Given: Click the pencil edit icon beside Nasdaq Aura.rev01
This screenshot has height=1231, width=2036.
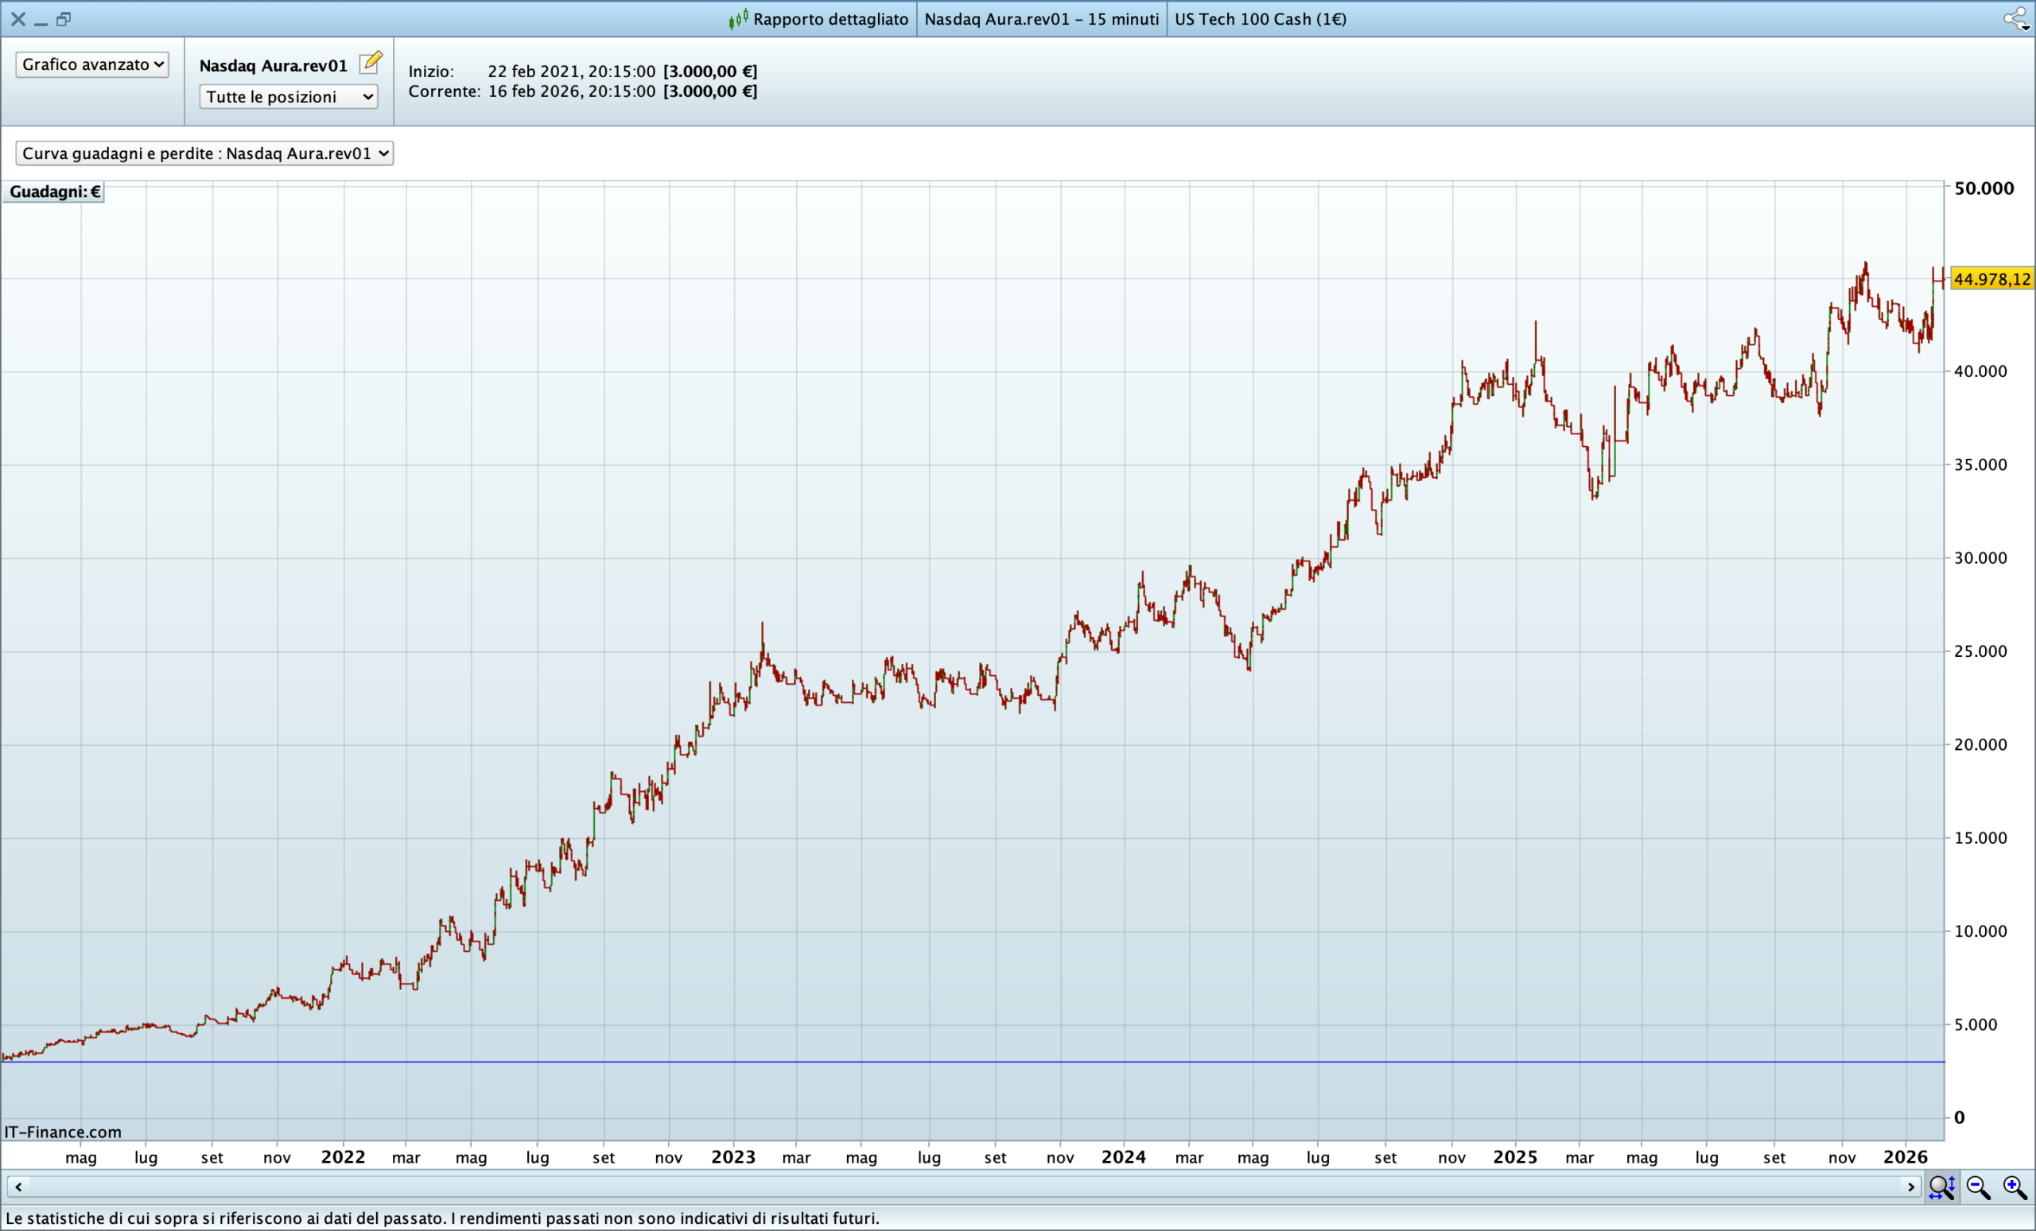Looking at the screenshot, I should pyautogui.click(x=371, y=62).
